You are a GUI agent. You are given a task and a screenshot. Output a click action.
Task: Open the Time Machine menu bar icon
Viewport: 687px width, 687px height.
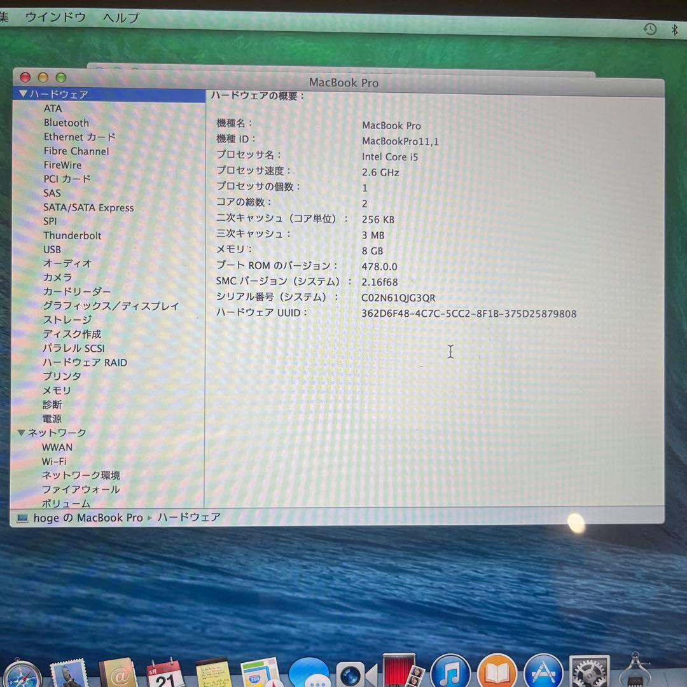649,29
